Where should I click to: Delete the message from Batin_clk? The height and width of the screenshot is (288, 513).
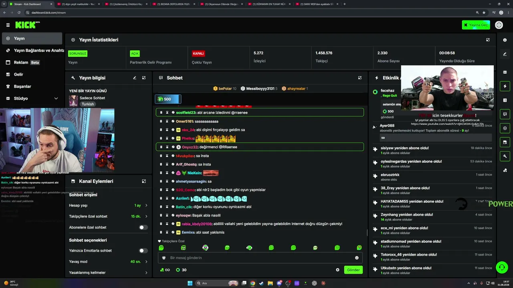161,207
